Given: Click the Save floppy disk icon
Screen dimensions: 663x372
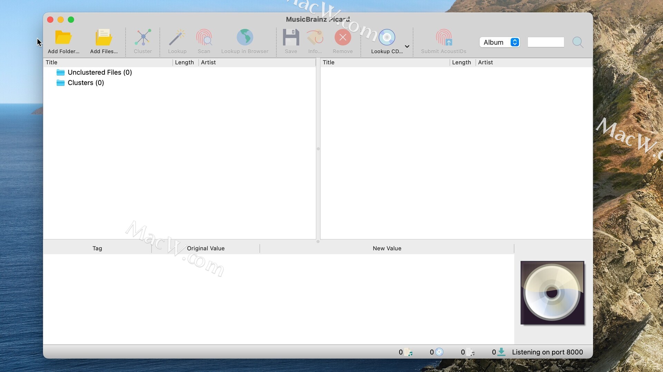Looking at the screenshot, I should [x=291, y=37].
